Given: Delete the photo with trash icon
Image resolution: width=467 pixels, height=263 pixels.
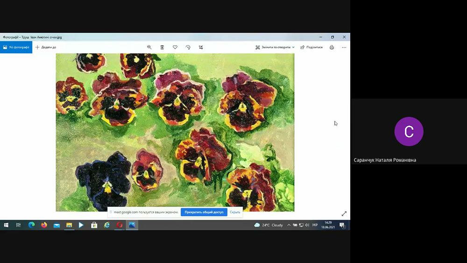Looking at the screenshot, I should (162, 47).
